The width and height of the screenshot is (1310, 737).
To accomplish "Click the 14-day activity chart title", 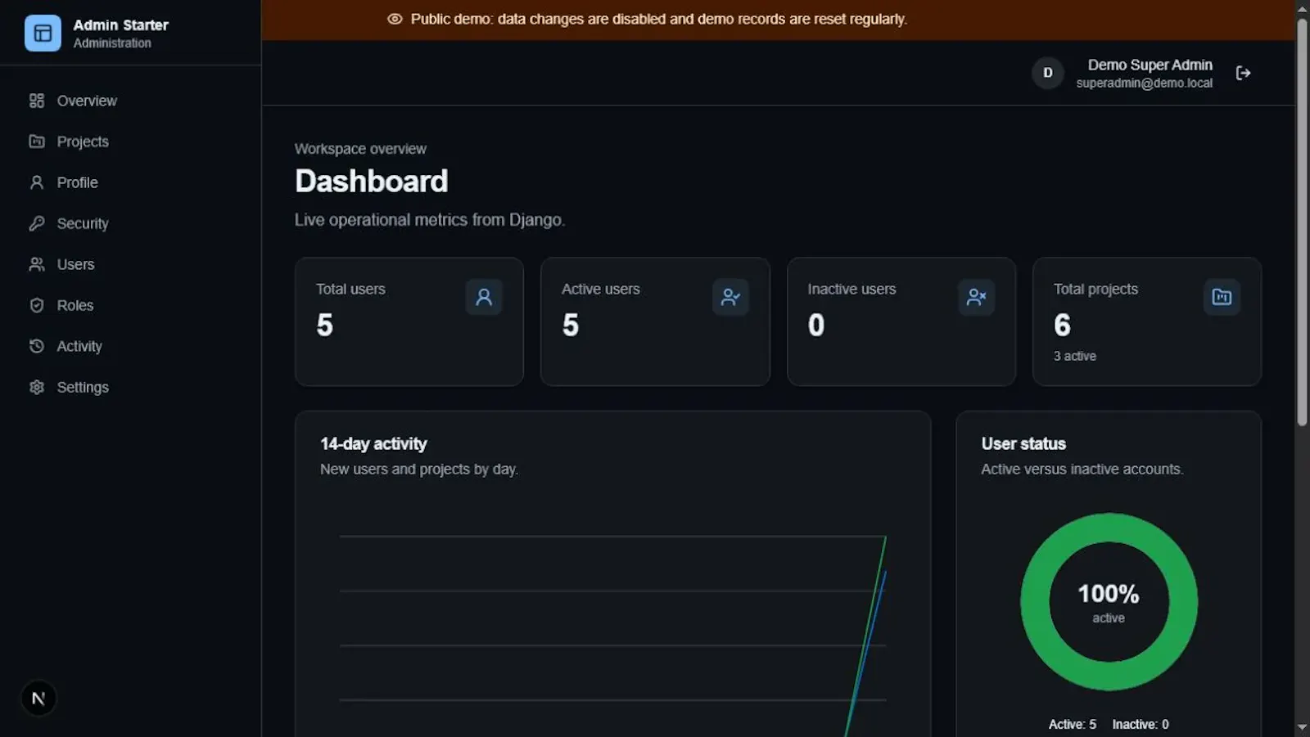I will tap(373, 443).
